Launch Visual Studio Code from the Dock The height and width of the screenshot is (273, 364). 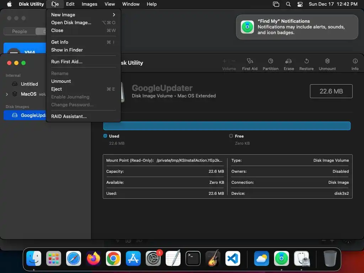[x=233, y=258]
